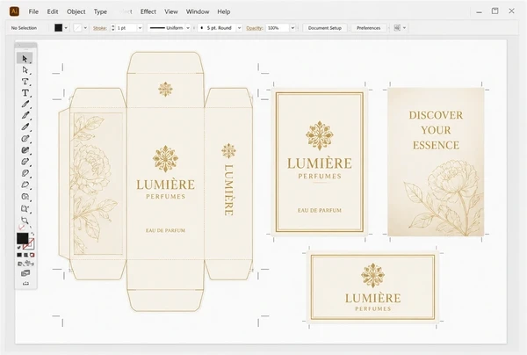Click the Preferences button
Viewport: 527px width, 355px height.
click(x=368, y=28)
